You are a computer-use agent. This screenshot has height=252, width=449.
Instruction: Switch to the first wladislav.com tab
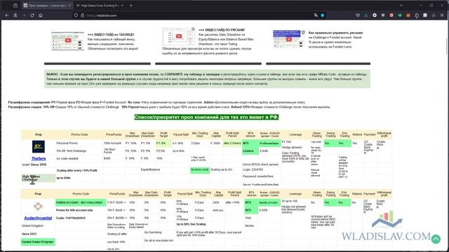[x=47, y=6]
